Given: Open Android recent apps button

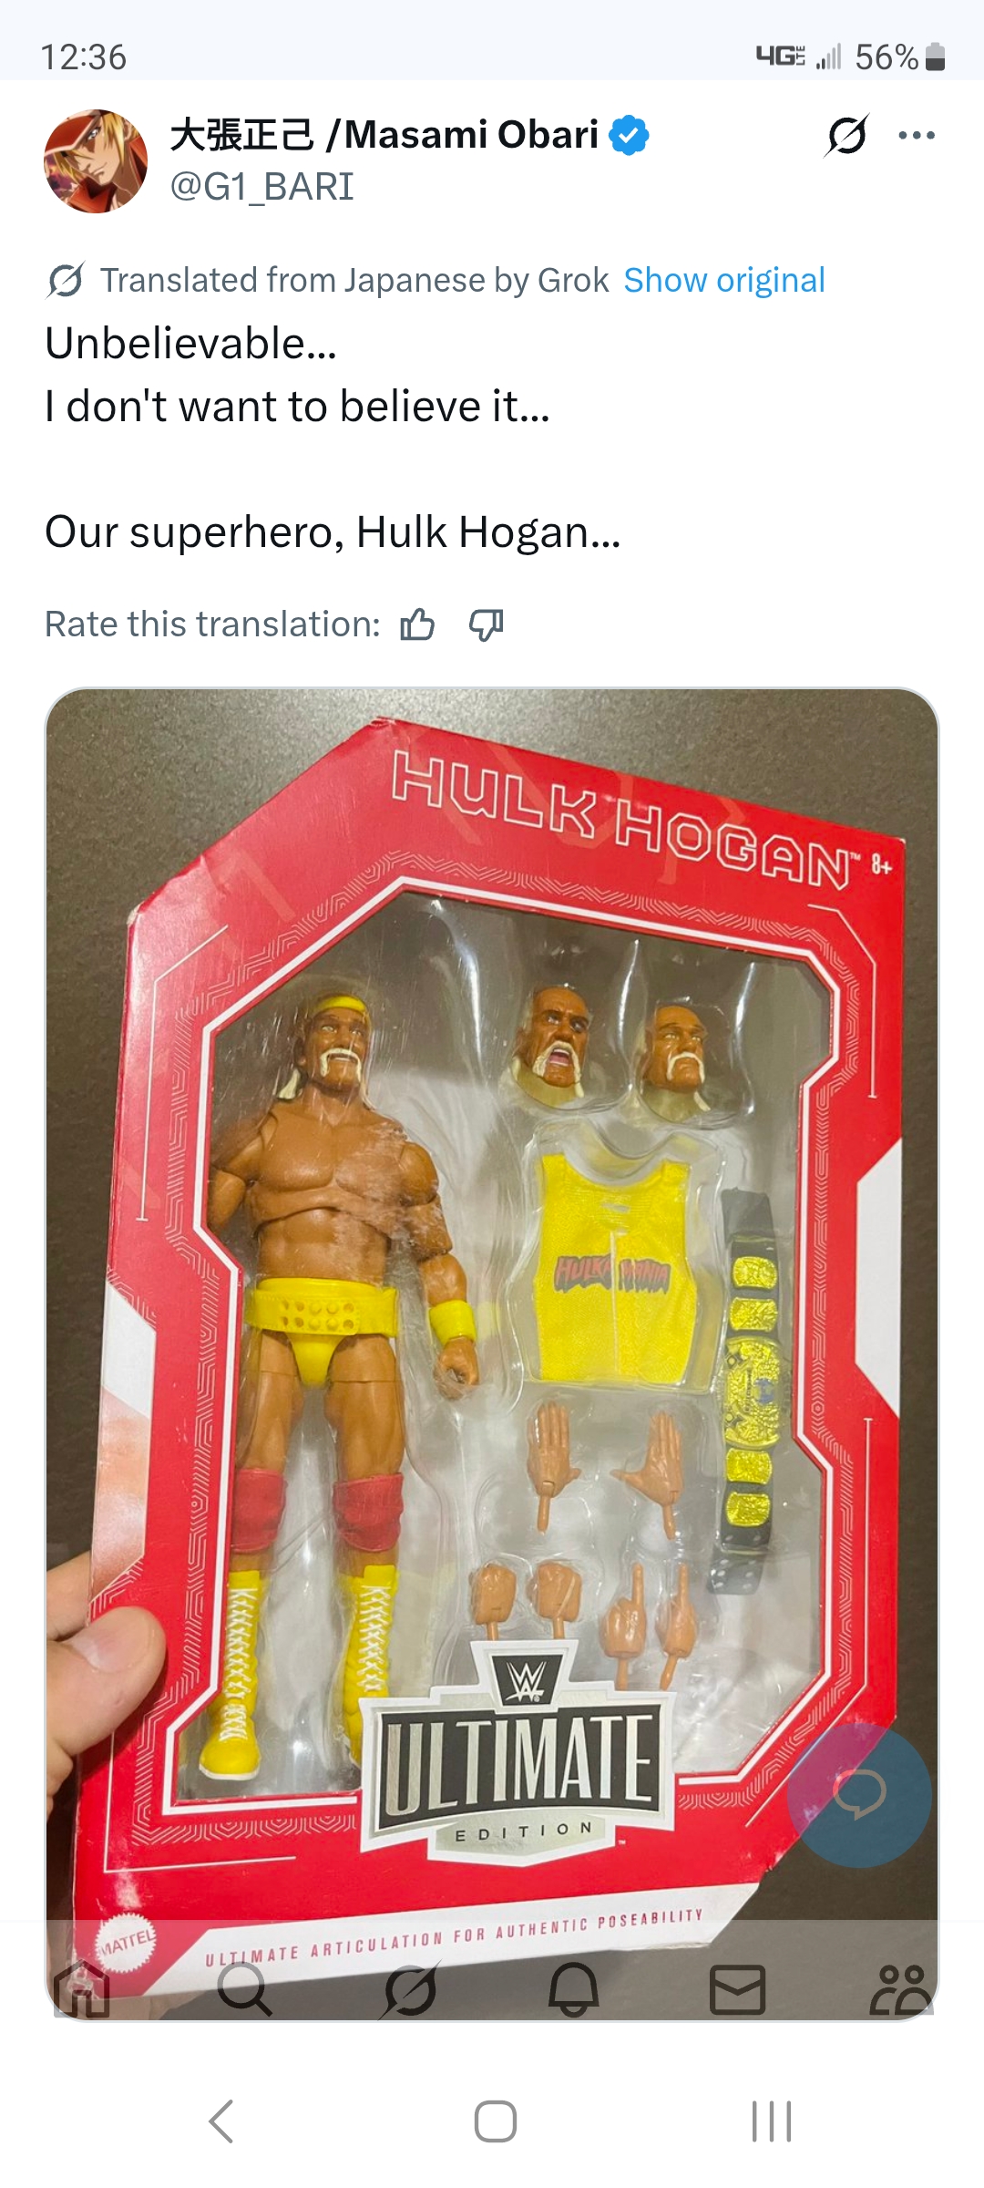Looking at the screenshot, I should 772,2121.
